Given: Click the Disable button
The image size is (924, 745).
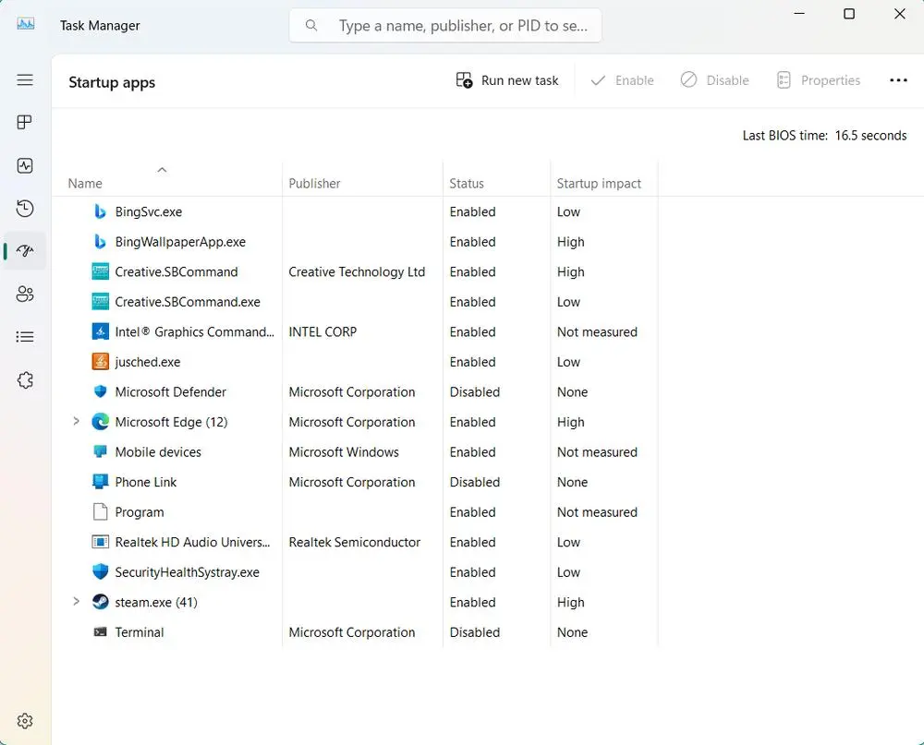Looking at the screenshot, I should pos(715,80).
